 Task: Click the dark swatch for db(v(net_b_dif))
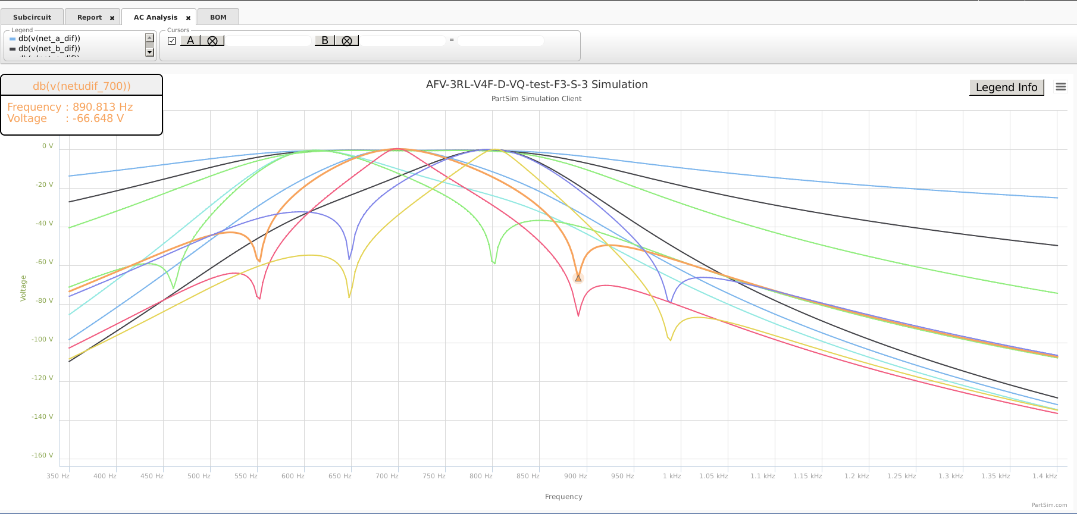12,49
